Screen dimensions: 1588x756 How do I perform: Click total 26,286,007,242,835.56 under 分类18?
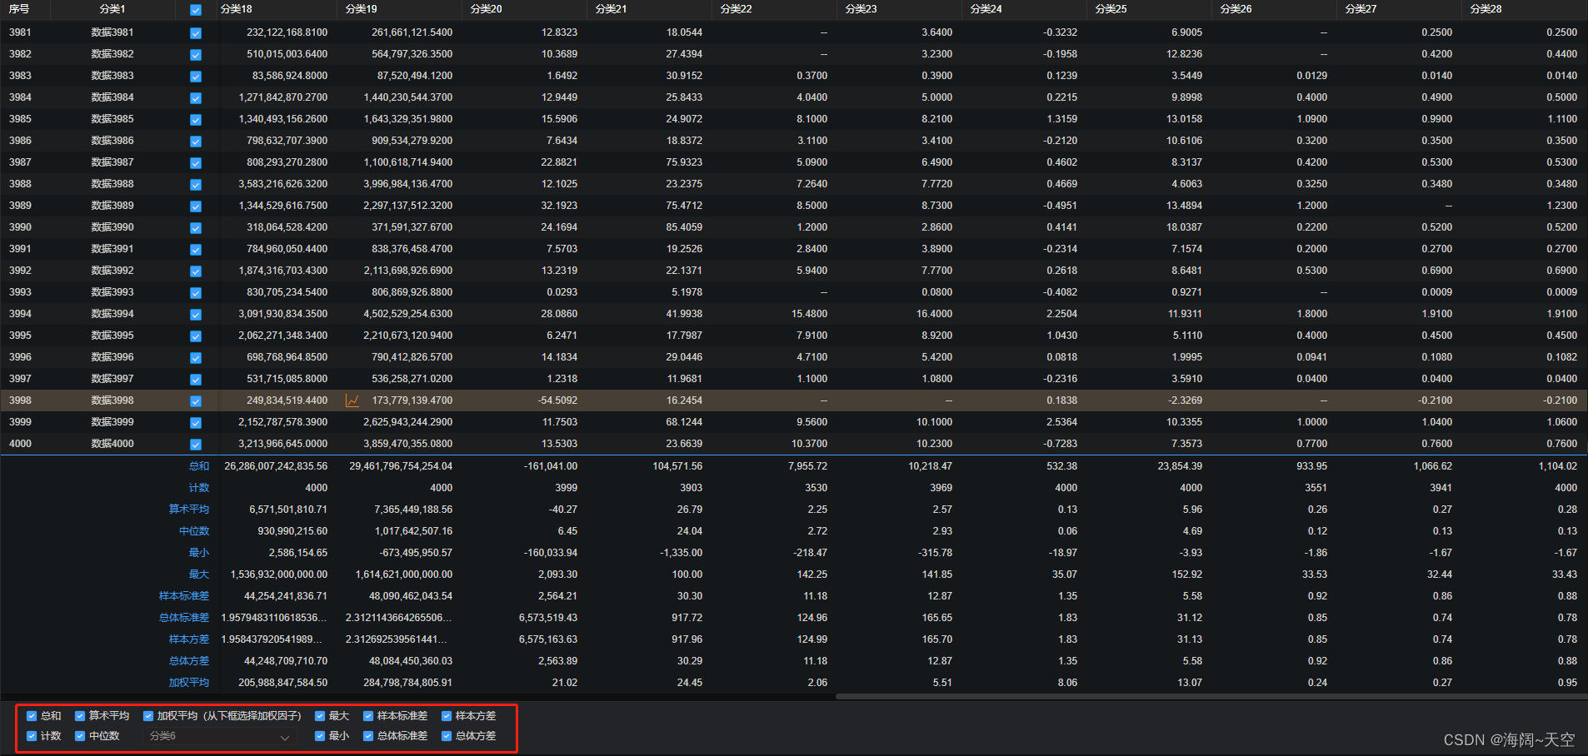pyautogui.click(x=276, y=466)
